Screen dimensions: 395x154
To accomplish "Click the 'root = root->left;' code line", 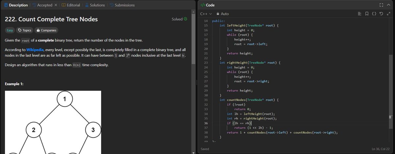I will click(251, 44).
